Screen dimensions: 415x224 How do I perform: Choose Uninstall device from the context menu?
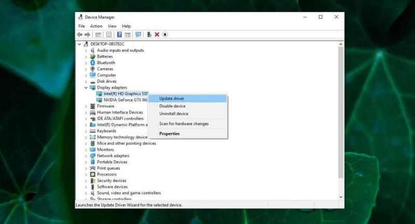(x=188, y=114)
